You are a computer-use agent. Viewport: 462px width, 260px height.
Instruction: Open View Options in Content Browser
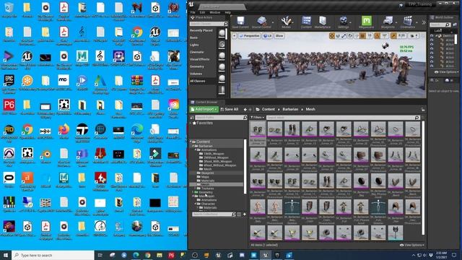coord(412,245)
